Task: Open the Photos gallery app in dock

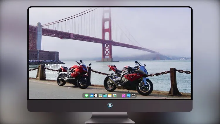Action: point(115,96)
